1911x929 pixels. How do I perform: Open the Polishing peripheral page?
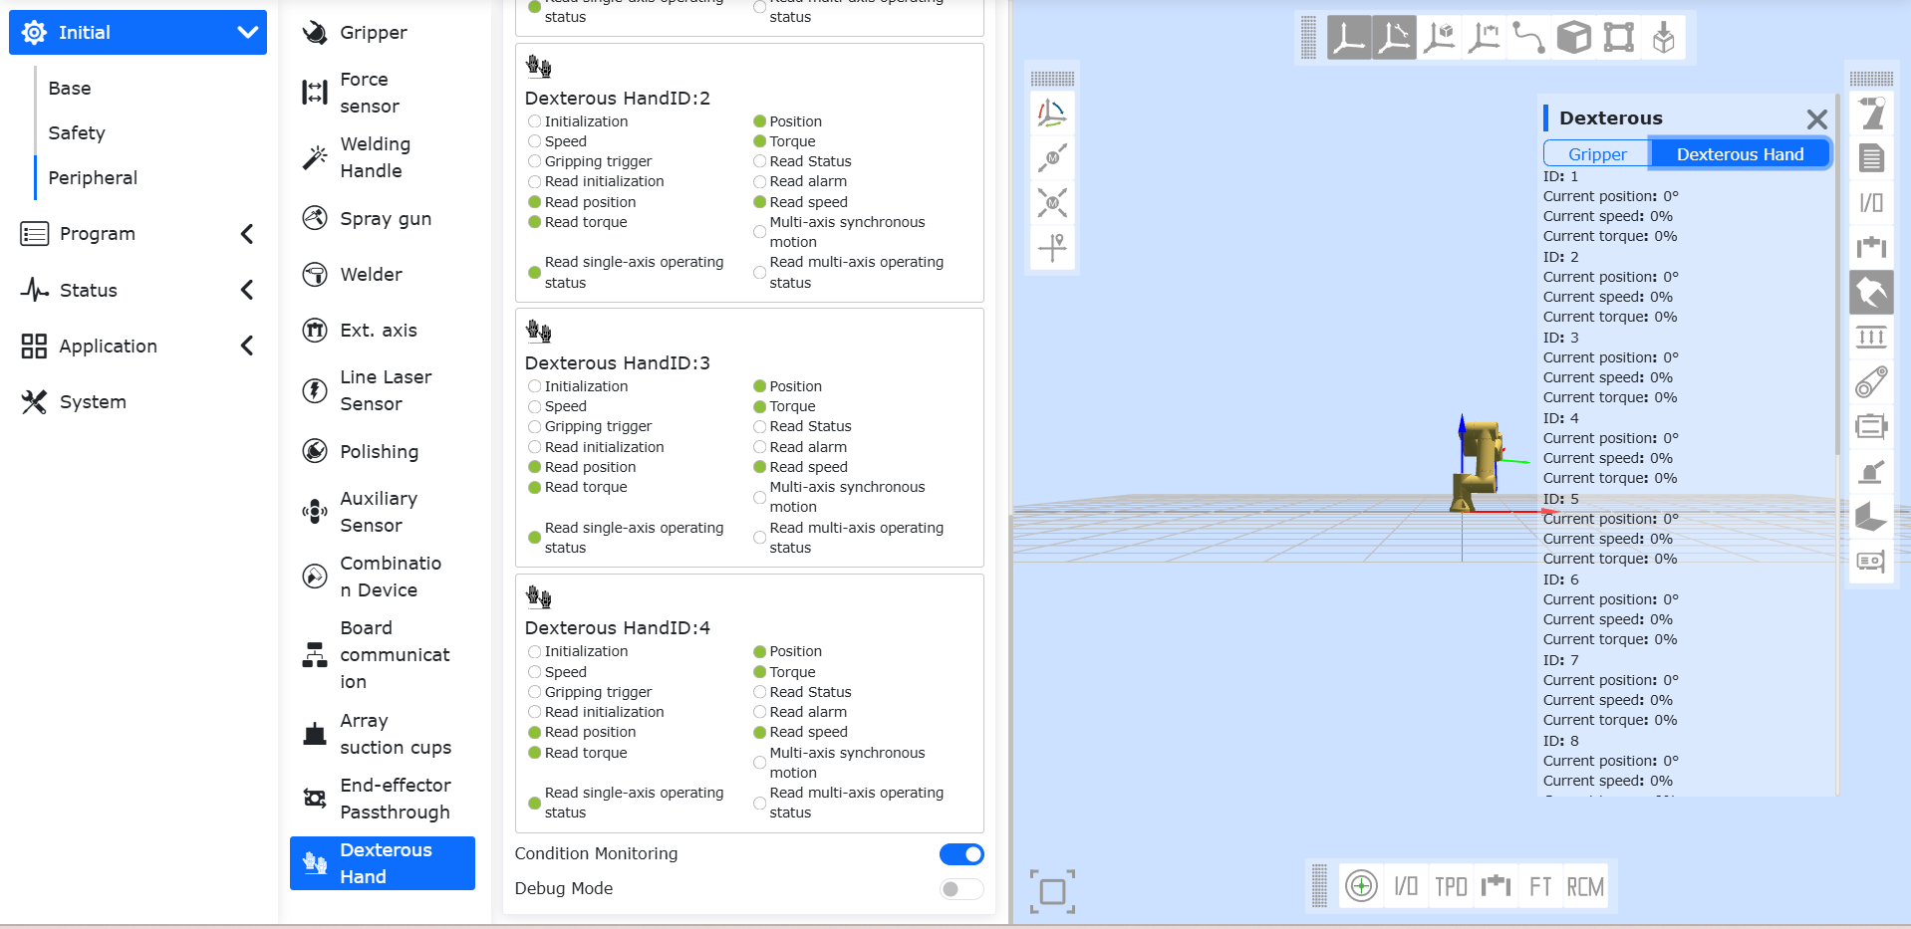click(383, 451)
